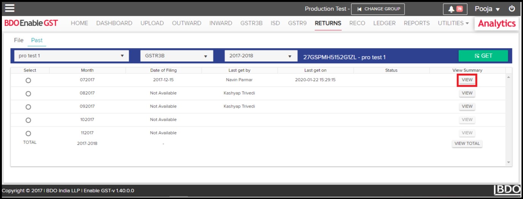Viewport: 523px width, 199px height.
Task: Select the radio button for month 112017
Action: point(28,133)
